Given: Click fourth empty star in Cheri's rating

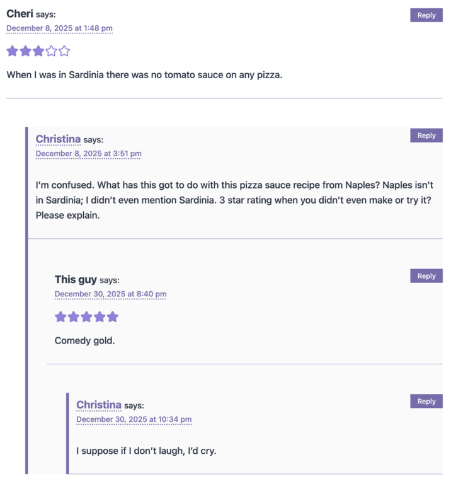Looking at the screenshot, I should tap(51, 51).
